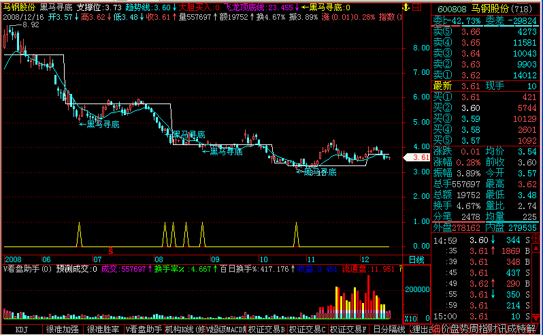Select the 权证交易F tab
This screenshot has width=543, height=335.
(348, 330)
